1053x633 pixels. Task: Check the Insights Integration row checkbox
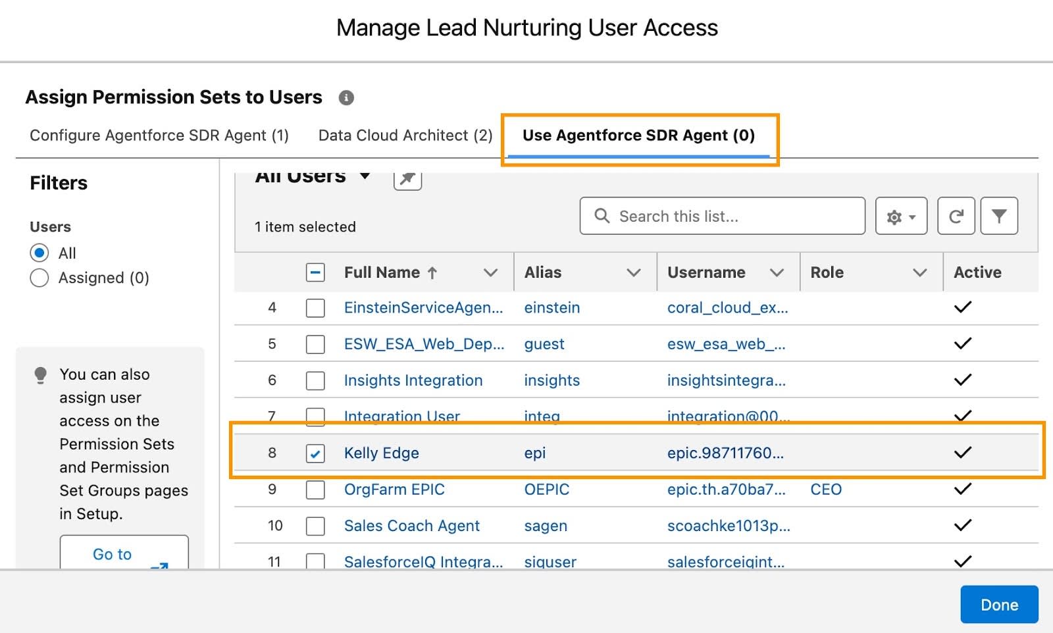[x=315, y=380]
